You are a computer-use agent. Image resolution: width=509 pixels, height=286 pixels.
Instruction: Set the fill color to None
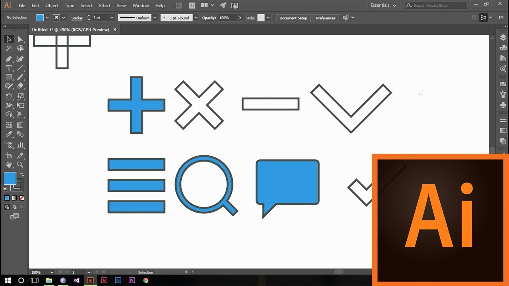click(x=21, y=198)
